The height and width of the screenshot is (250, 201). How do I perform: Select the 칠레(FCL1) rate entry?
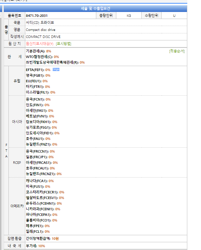38,231
